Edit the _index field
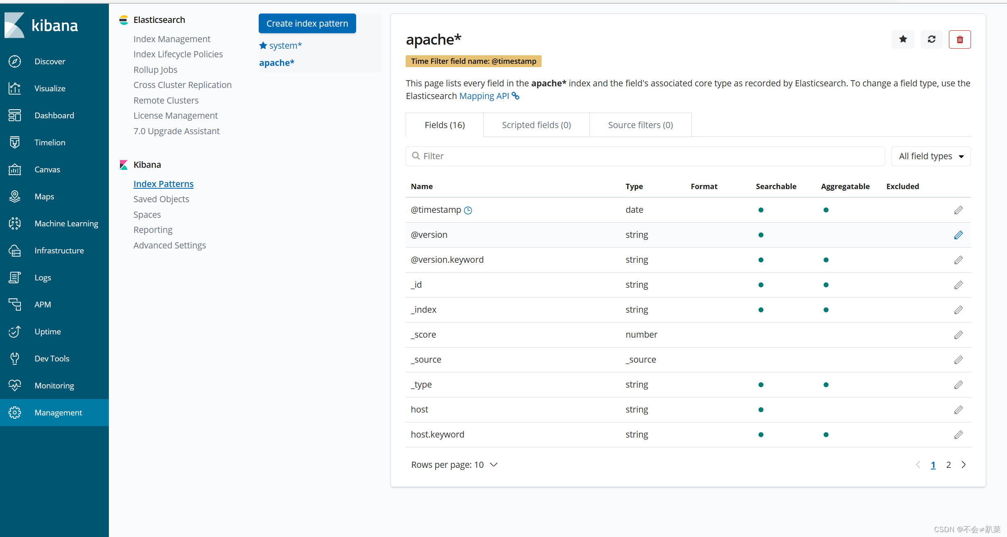The height and width of the screenshot is (537, 1007). pyautogui.click(x=958, y=310)
